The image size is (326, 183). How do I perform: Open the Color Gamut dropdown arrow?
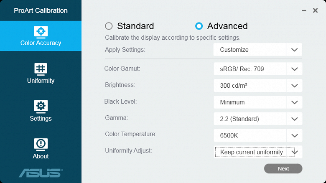tap(294, 69)
